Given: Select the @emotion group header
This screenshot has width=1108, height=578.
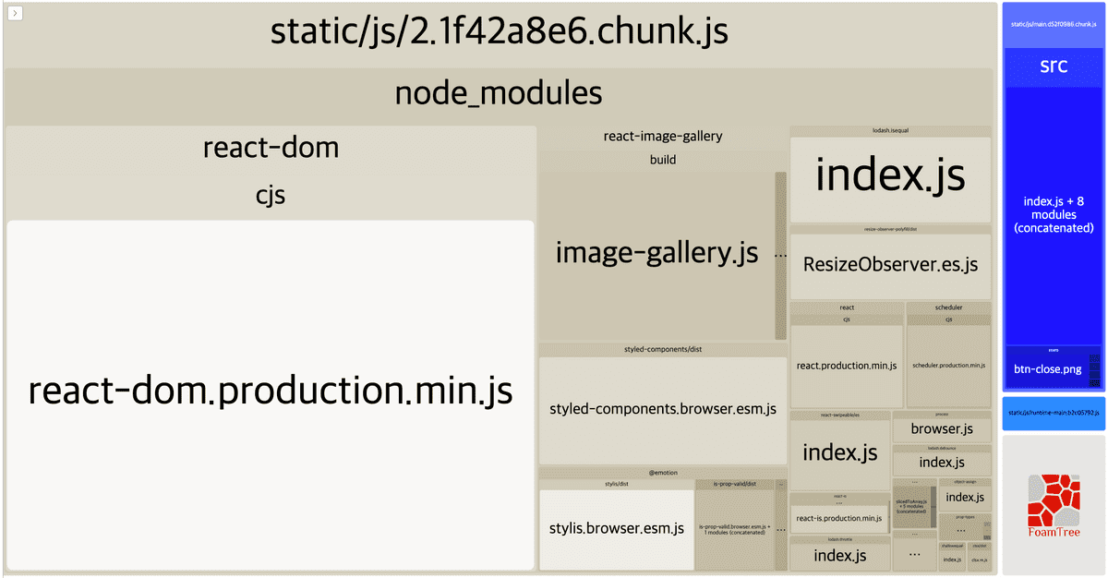Looking at the screenshot, I should coord(663,472).
